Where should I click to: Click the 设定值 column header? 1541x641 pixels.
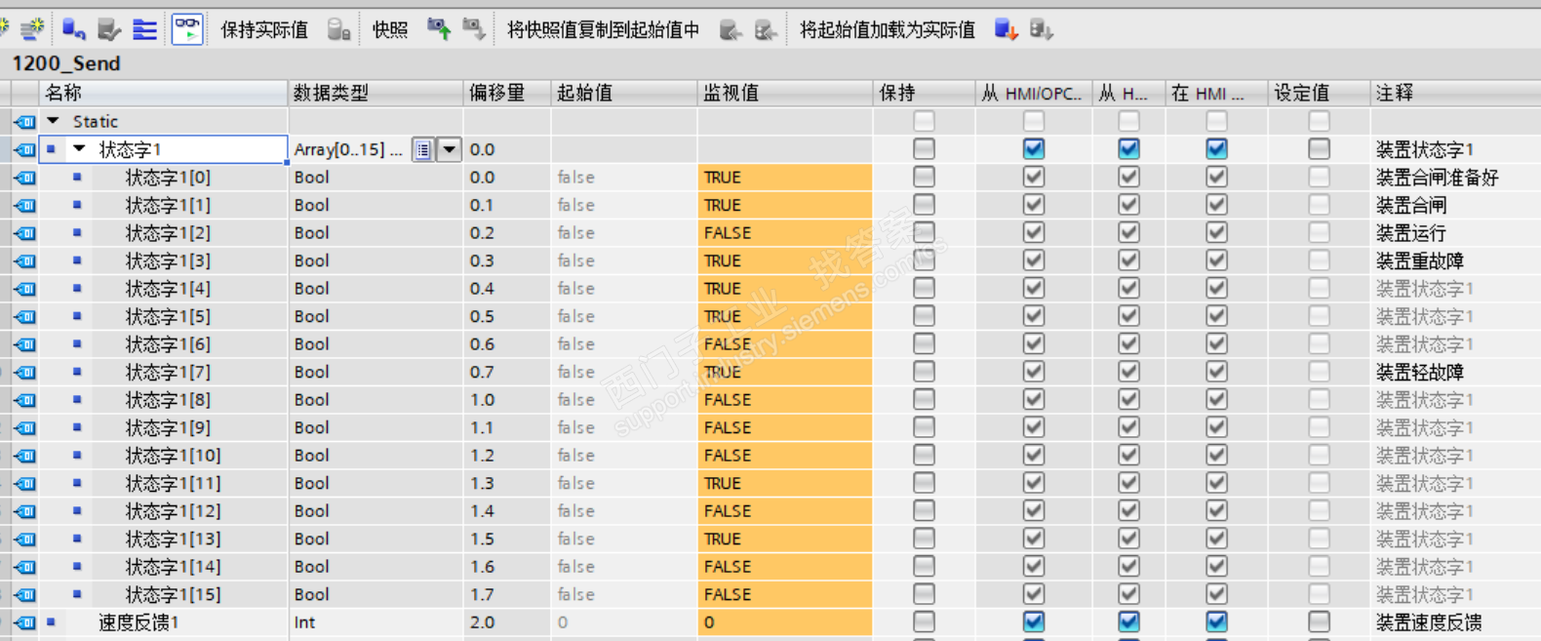pyautogui.click(x=1319, y=93)
